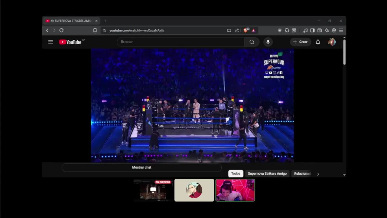Select the Todos filter chip

pyautogui.click(x=236, y=173)
